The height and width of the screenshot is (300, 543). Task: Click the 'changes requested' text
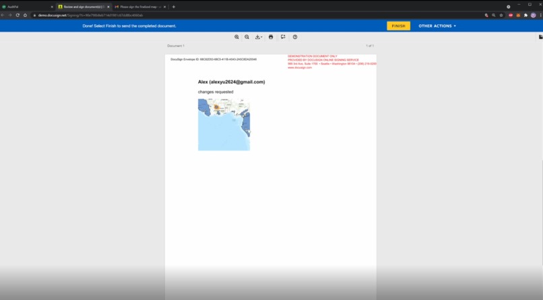[x=216, y=92]
